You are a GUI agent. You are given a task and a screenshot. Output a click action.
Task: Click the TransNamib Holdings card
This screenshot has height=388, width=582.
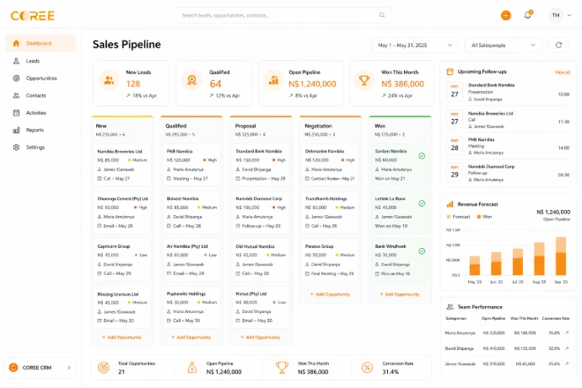[x=330, y=212]
